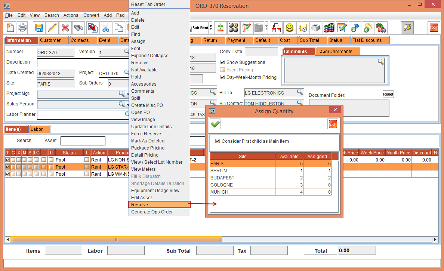
Task: Click the Print icon in toolbar
Action: pos(22,28)
